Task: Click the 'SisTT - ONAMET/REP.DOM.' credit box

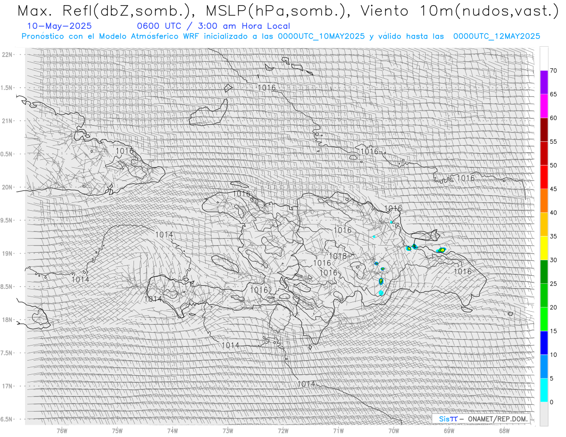Action: [482, 419]
